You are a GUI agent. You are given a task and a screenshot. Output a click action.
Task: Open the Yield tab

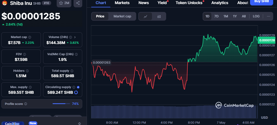pos(162,3)
